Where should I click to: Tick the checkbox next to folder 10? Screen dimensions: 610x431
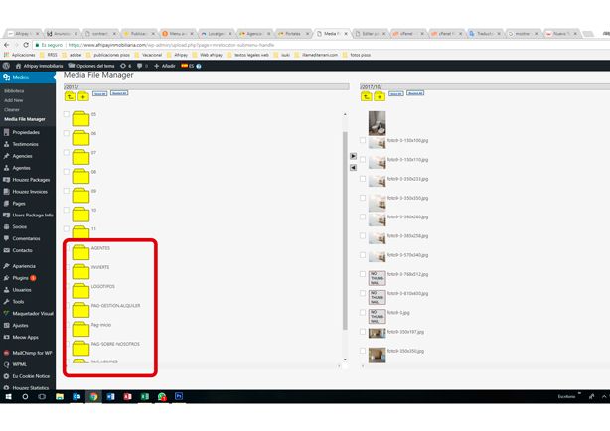pyautogui.click(x=67, y=210)
